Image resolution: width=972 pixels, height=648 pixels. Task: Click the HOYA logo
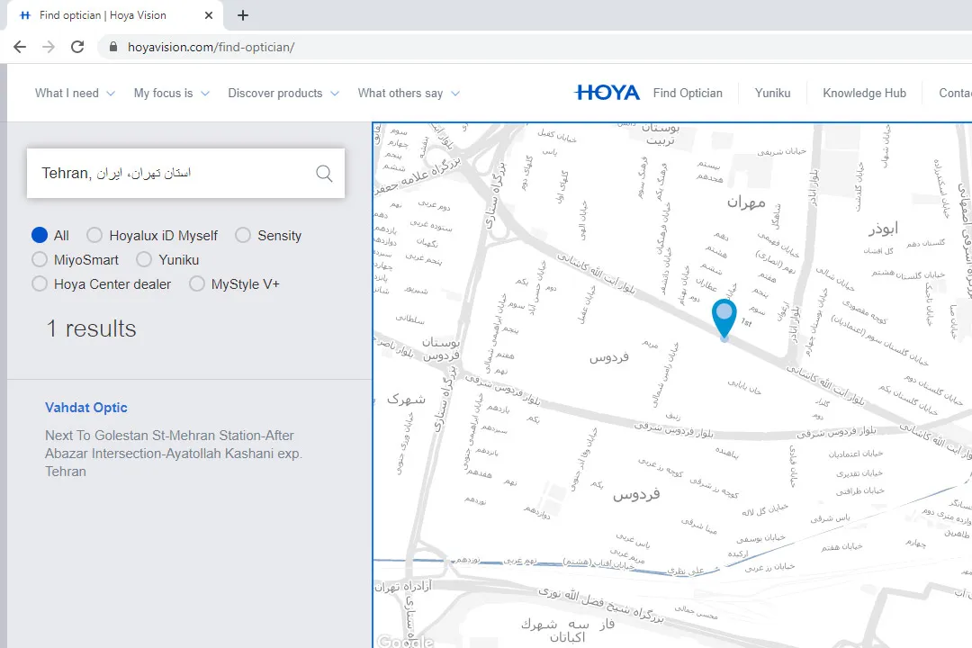point(607,93)
